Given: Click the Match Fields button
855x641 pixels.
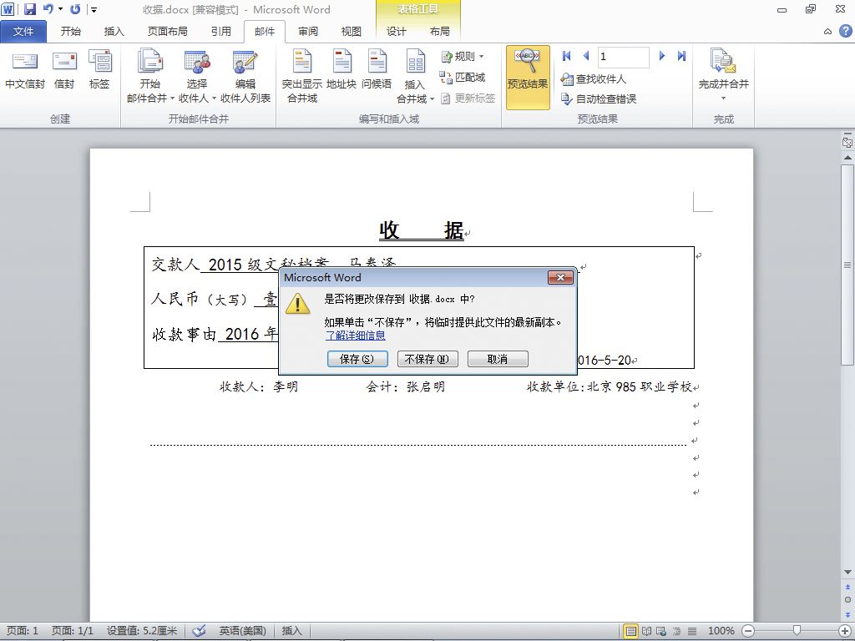Looking at the screenshot, I should pos(463,78).
